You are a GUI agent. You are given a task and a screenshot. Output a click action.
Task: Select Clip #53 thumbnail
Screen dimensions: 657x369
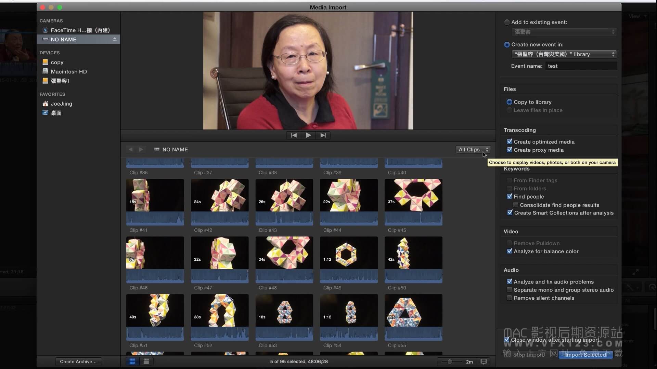coord(284,317)
